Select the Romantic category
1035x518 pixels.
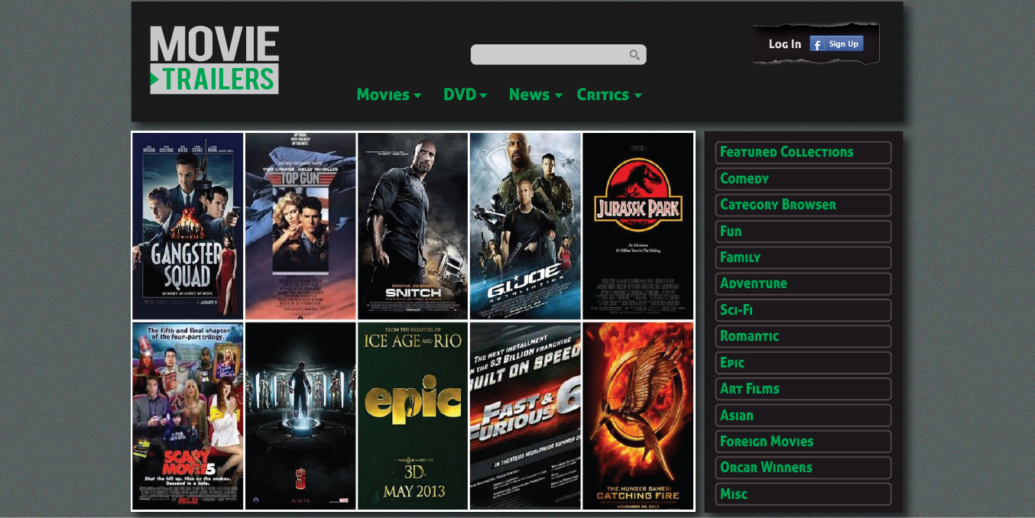point(803,336)
